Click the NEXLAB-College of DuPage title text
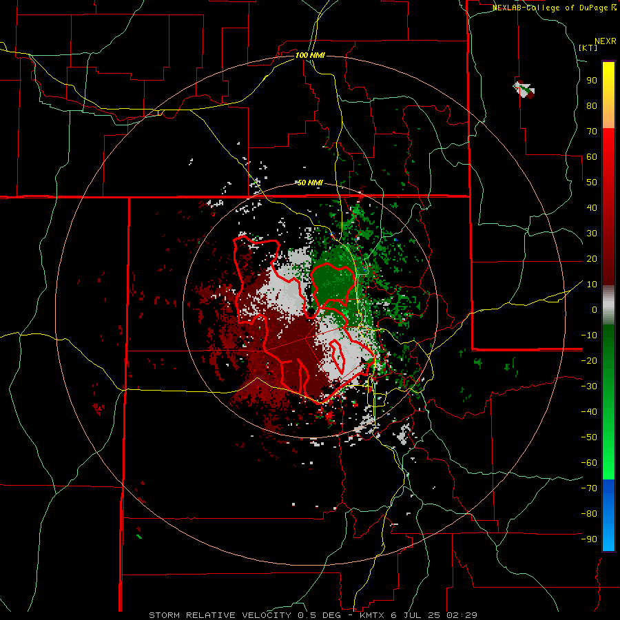 555,8
